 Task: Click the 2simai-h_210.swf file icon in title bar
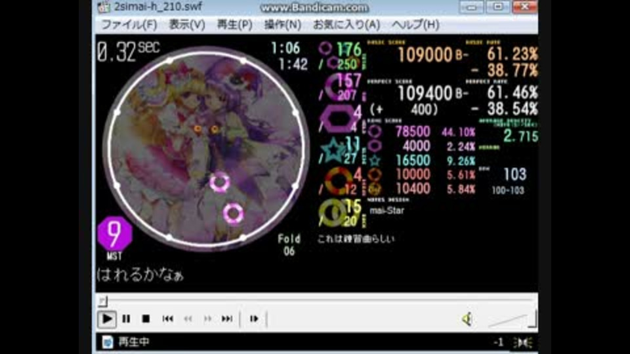(x=103, y=7)
